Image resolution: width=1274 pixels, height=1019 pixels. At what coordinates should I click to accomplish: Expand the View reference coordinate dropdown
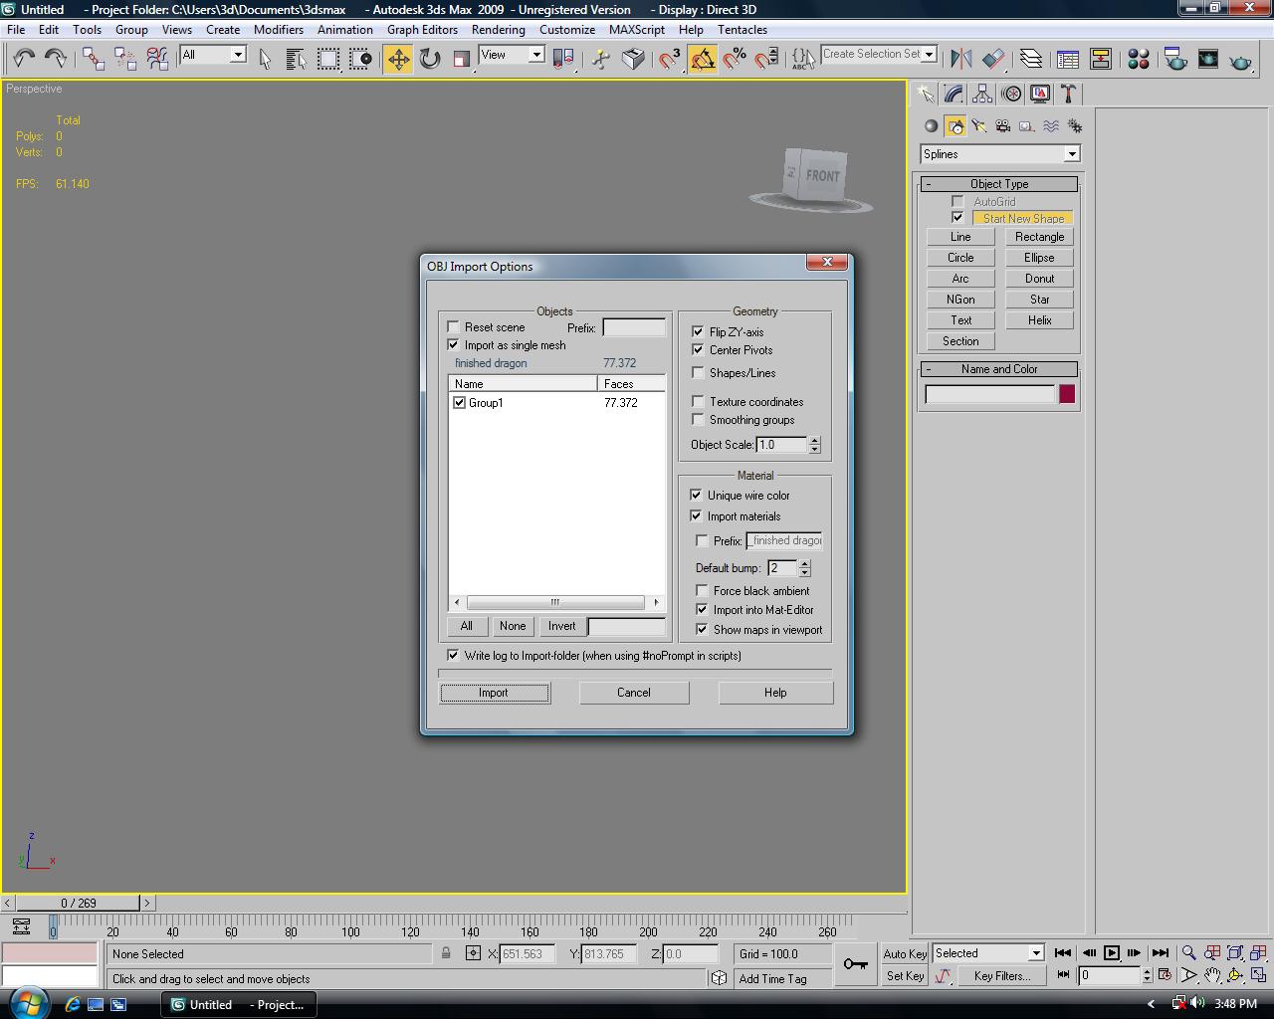point(535,56)
